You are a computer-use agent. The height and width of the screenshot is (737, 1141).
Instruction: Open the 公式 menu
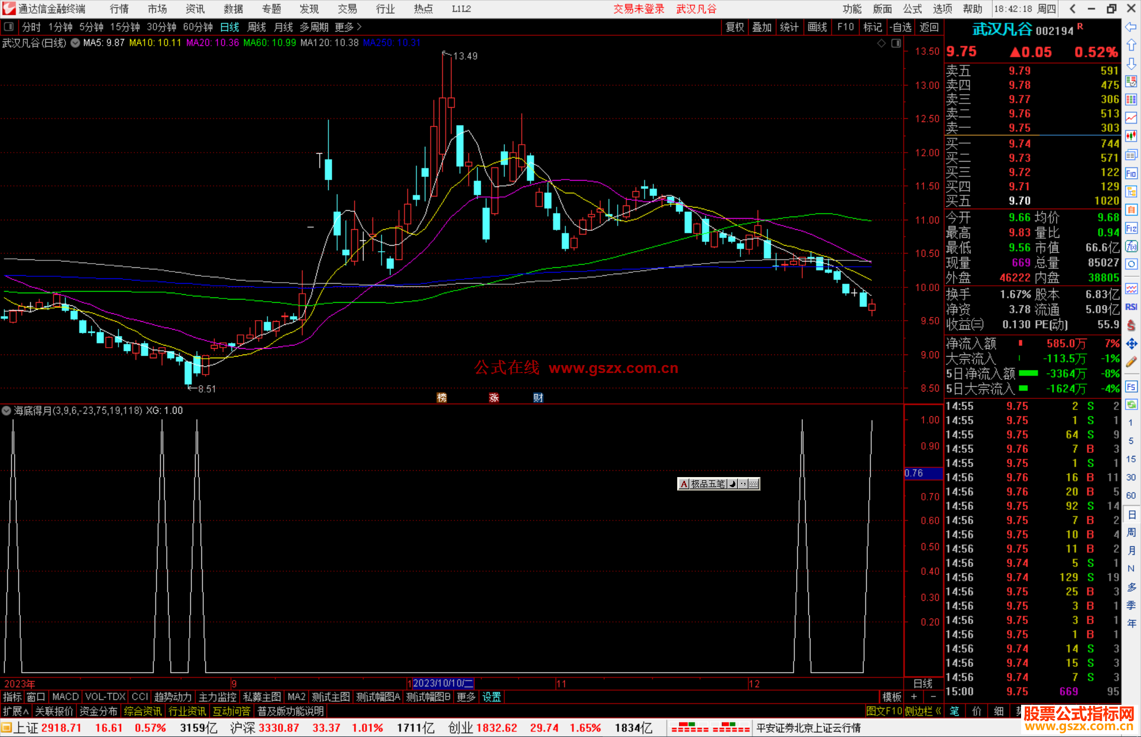pos(912,9)
